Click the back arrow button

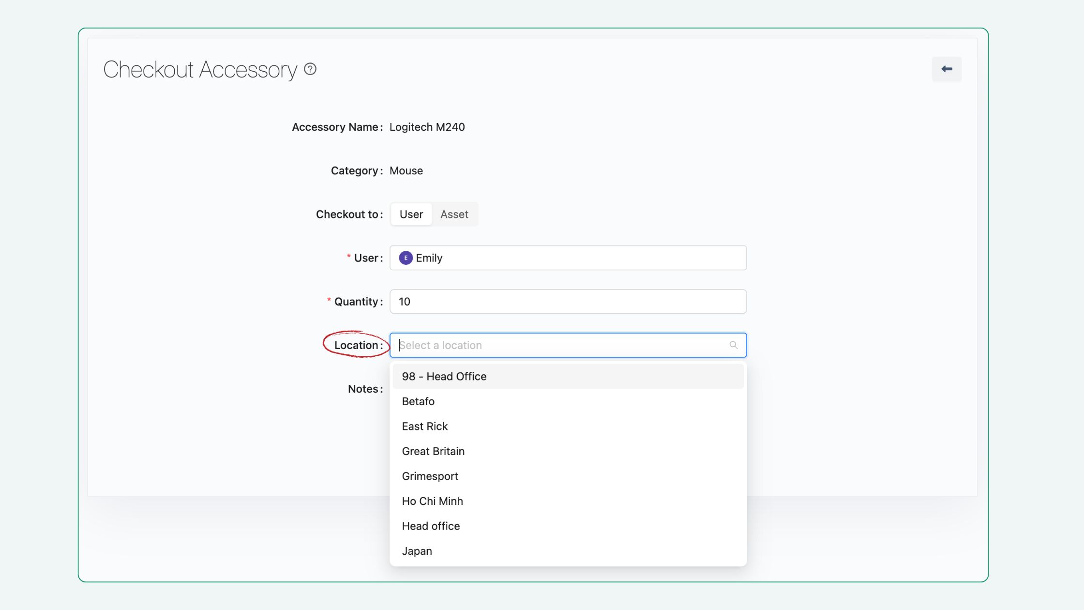[947, 69]
